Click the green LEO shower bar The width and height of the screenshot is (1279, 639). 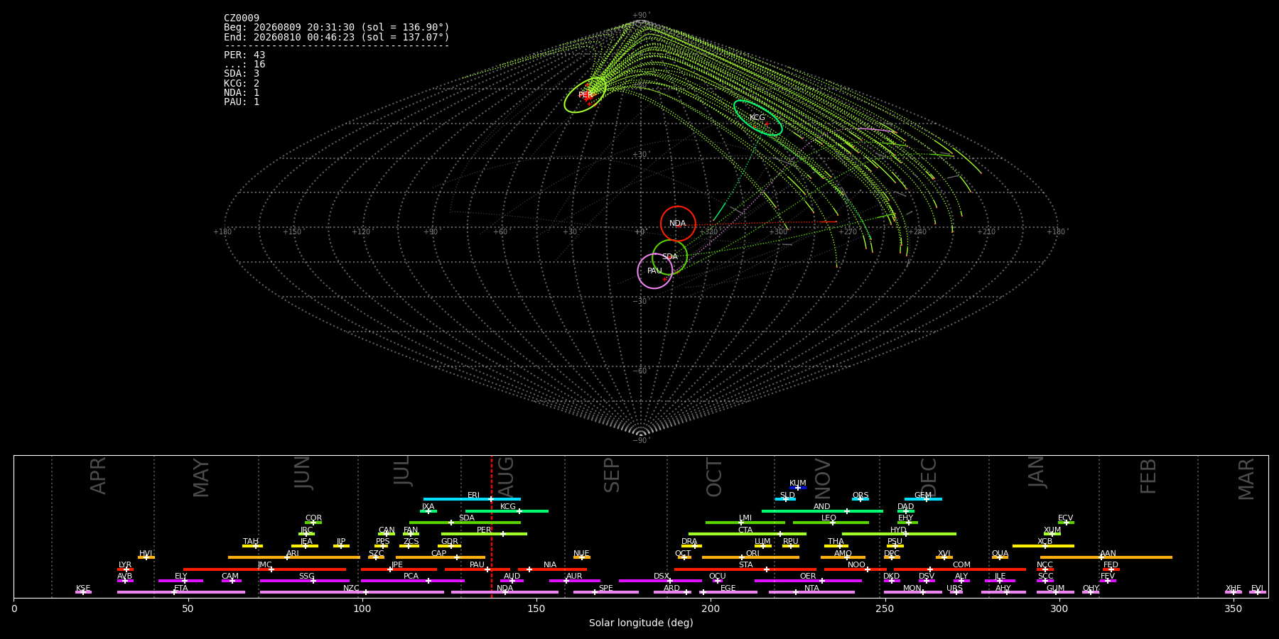(x=831, y=523)
